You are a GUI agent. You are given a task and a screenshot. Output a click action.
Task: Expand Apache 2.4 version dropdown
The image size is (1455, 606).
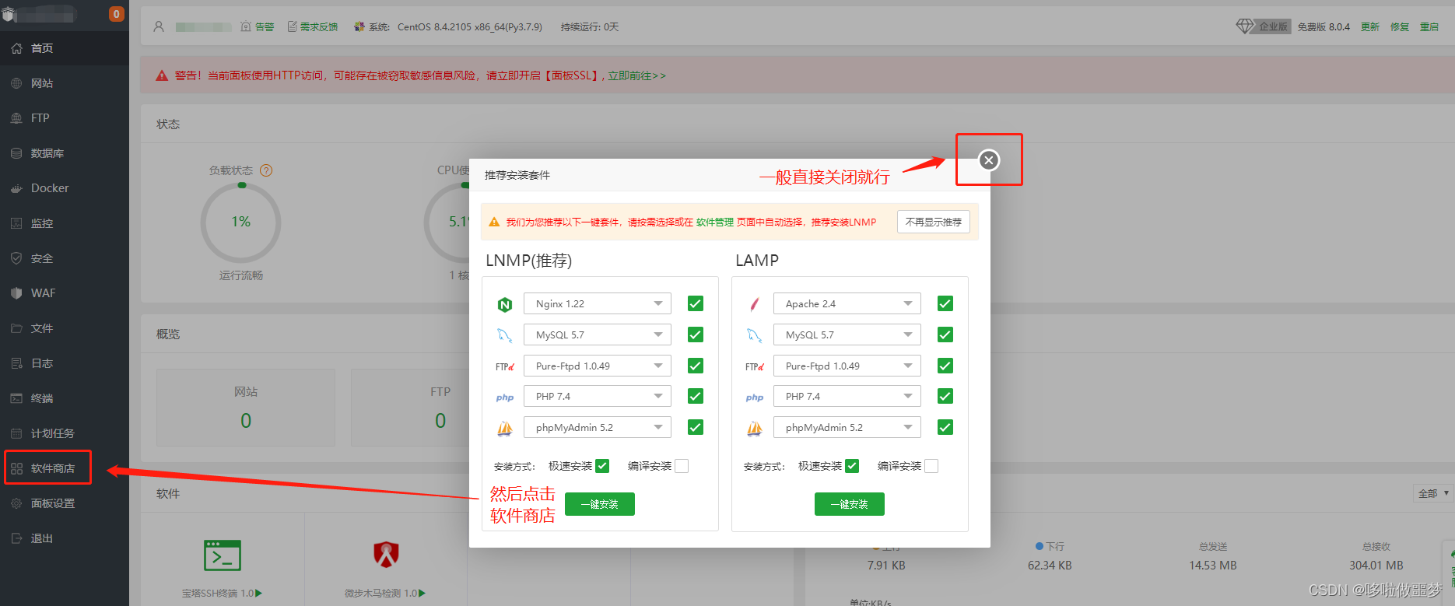click(x=847, y=303)
